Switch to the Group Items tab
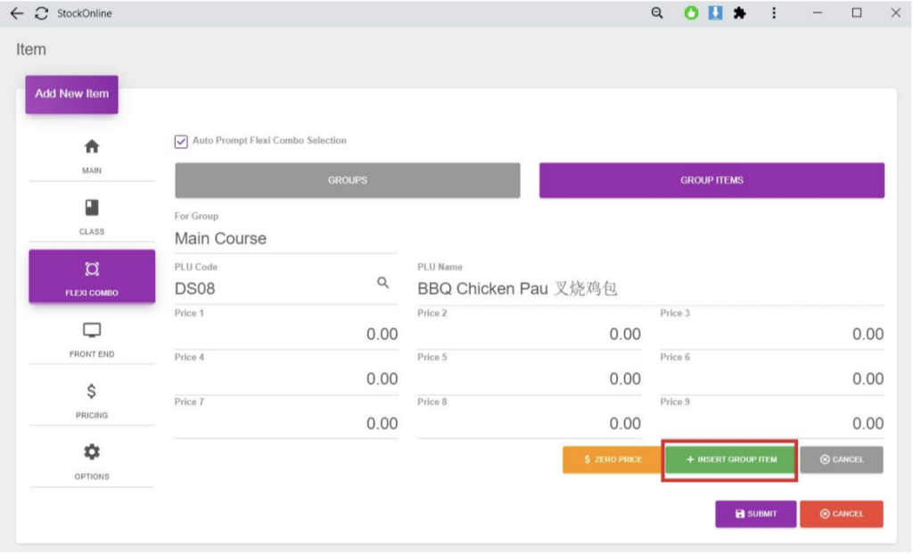Screen dimensions: 913x555 point(711,180)
